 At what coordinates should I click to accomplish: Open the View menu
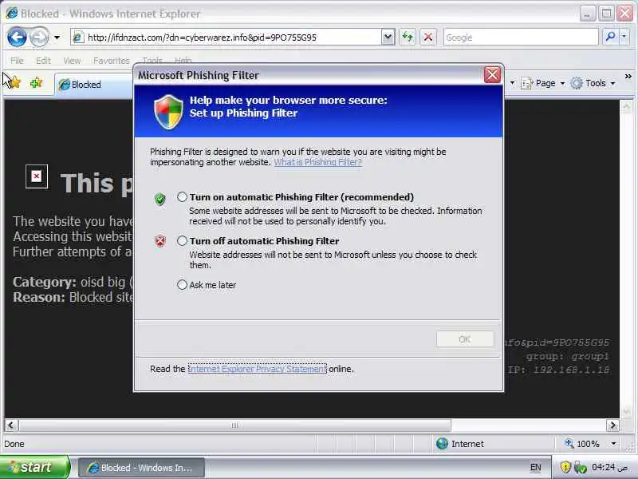coord(72,61)
